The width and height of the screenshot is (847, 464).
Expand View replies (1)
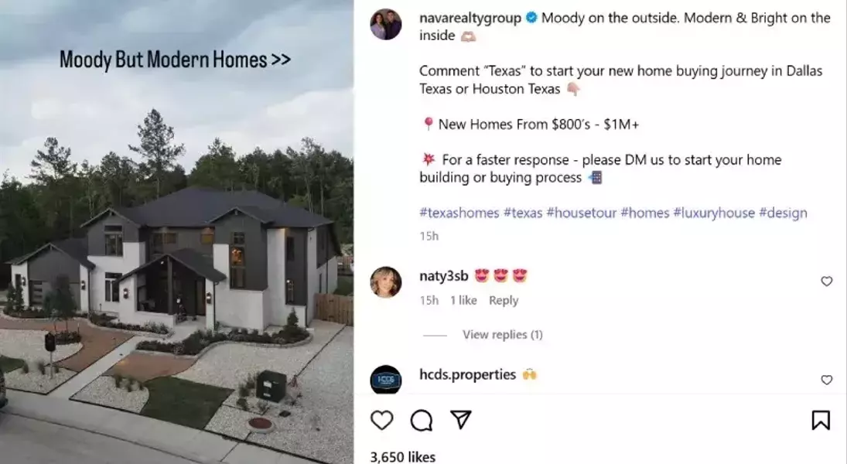(x=502, y=334)
